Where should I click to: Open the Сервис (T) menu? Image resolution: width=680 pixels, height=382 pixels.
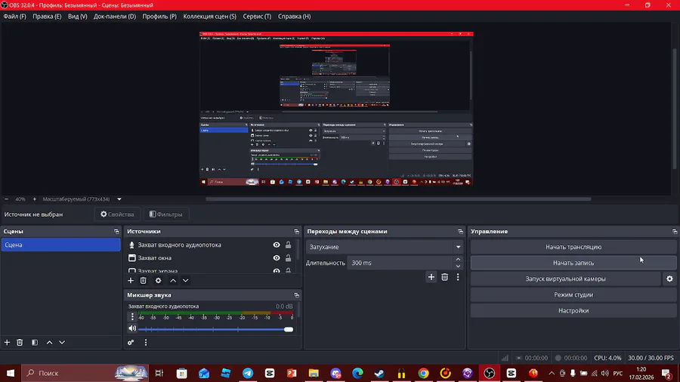click(257, 17)
